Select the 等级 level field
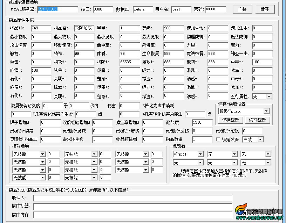 click(173, 28)
